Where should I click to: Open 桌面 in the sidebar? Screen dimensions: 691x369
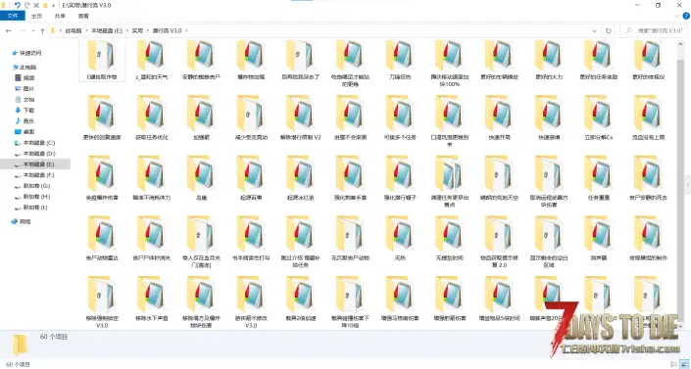25,132
